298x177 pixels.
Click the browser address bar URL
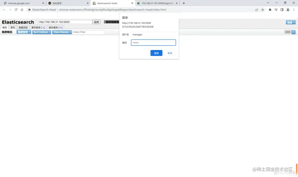[113, 10]
